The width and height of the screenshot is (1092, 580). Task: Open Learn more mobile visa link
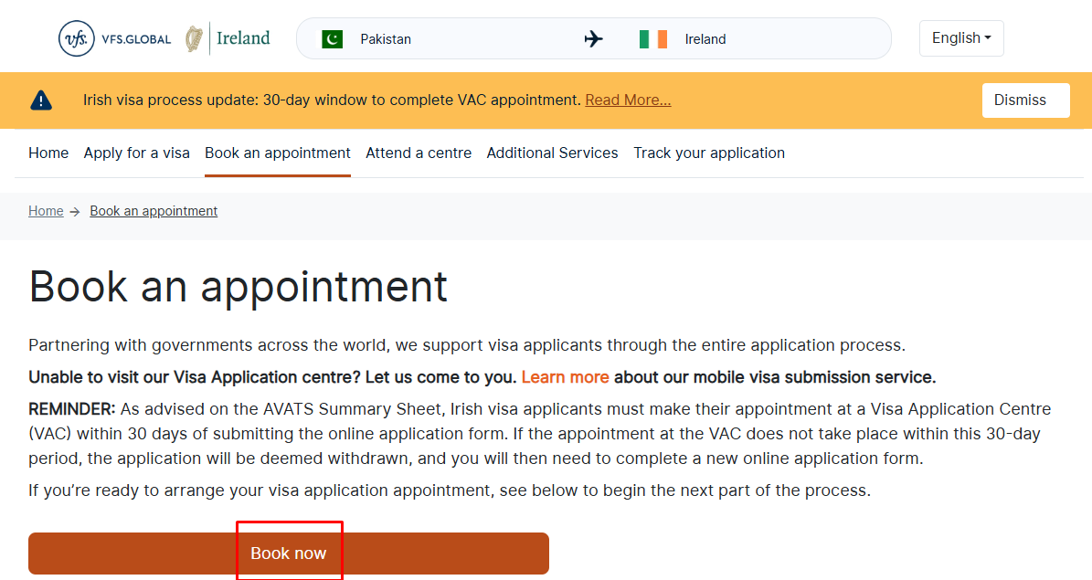565,377
